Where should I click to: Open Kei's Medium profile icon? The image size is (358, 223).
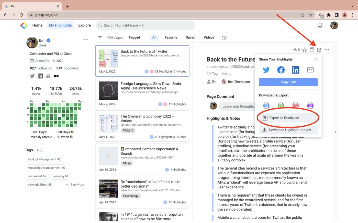point(56,76)
